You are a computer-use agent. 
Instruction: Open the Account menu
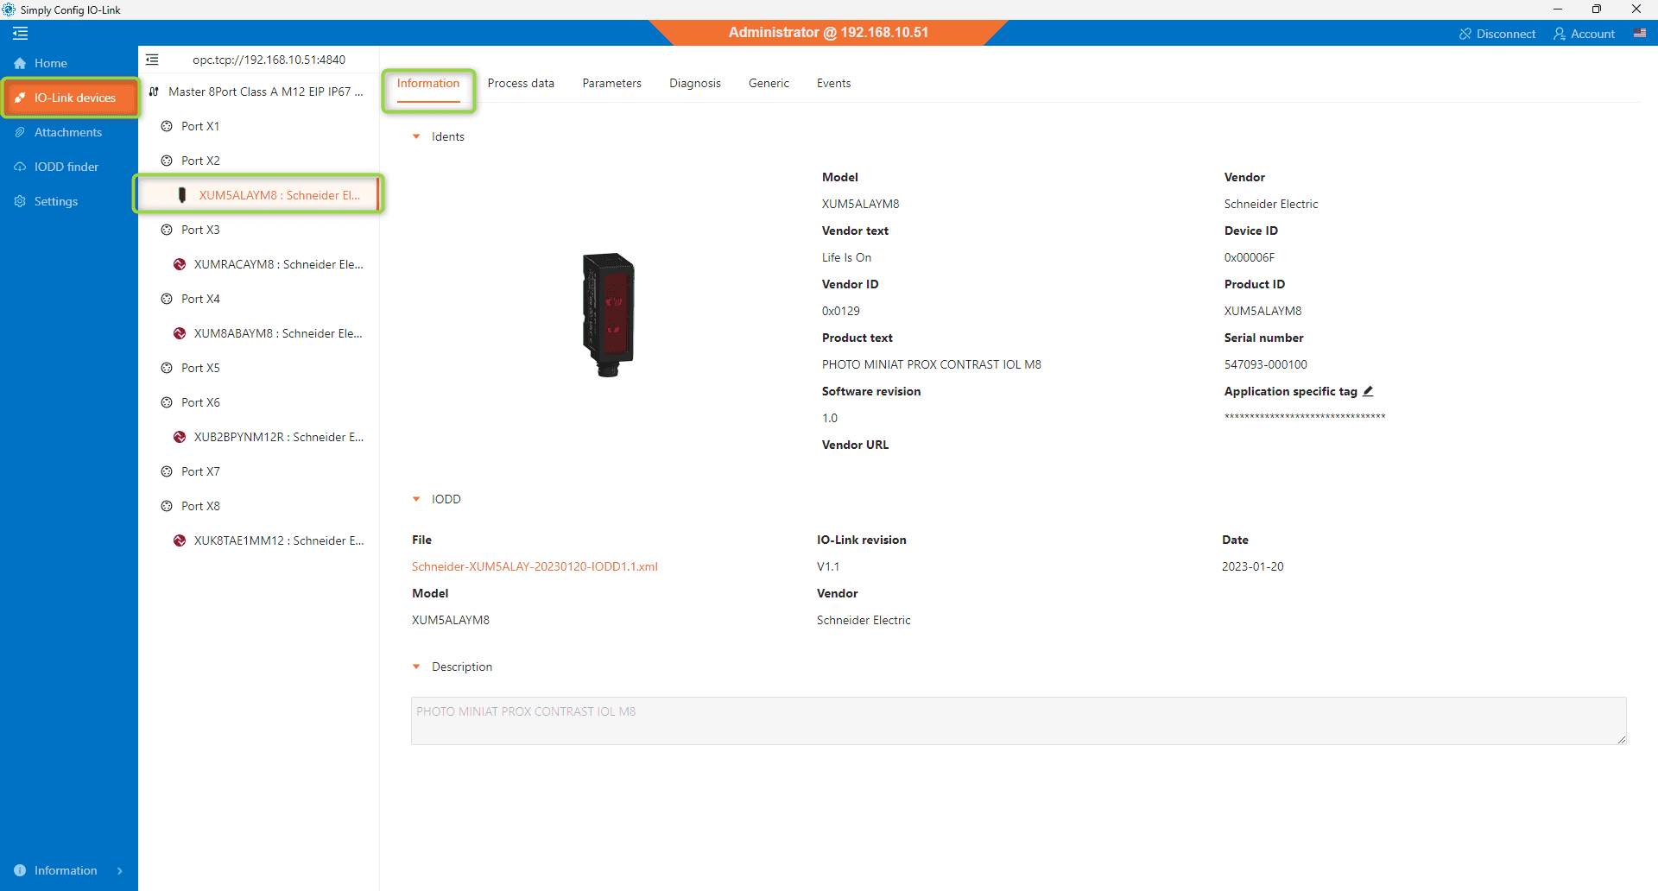coord(1585,34)
